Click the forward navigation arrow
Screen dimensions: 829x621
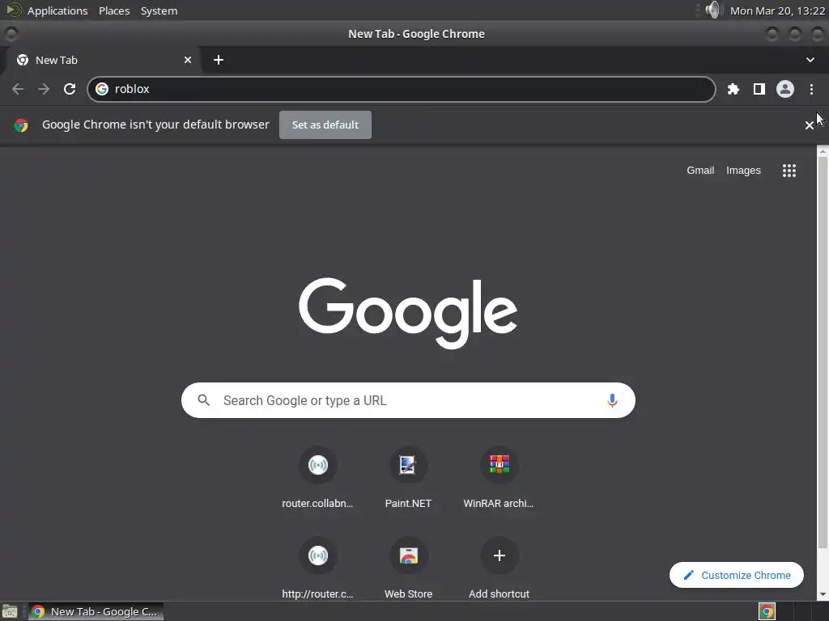coord(44,89)
